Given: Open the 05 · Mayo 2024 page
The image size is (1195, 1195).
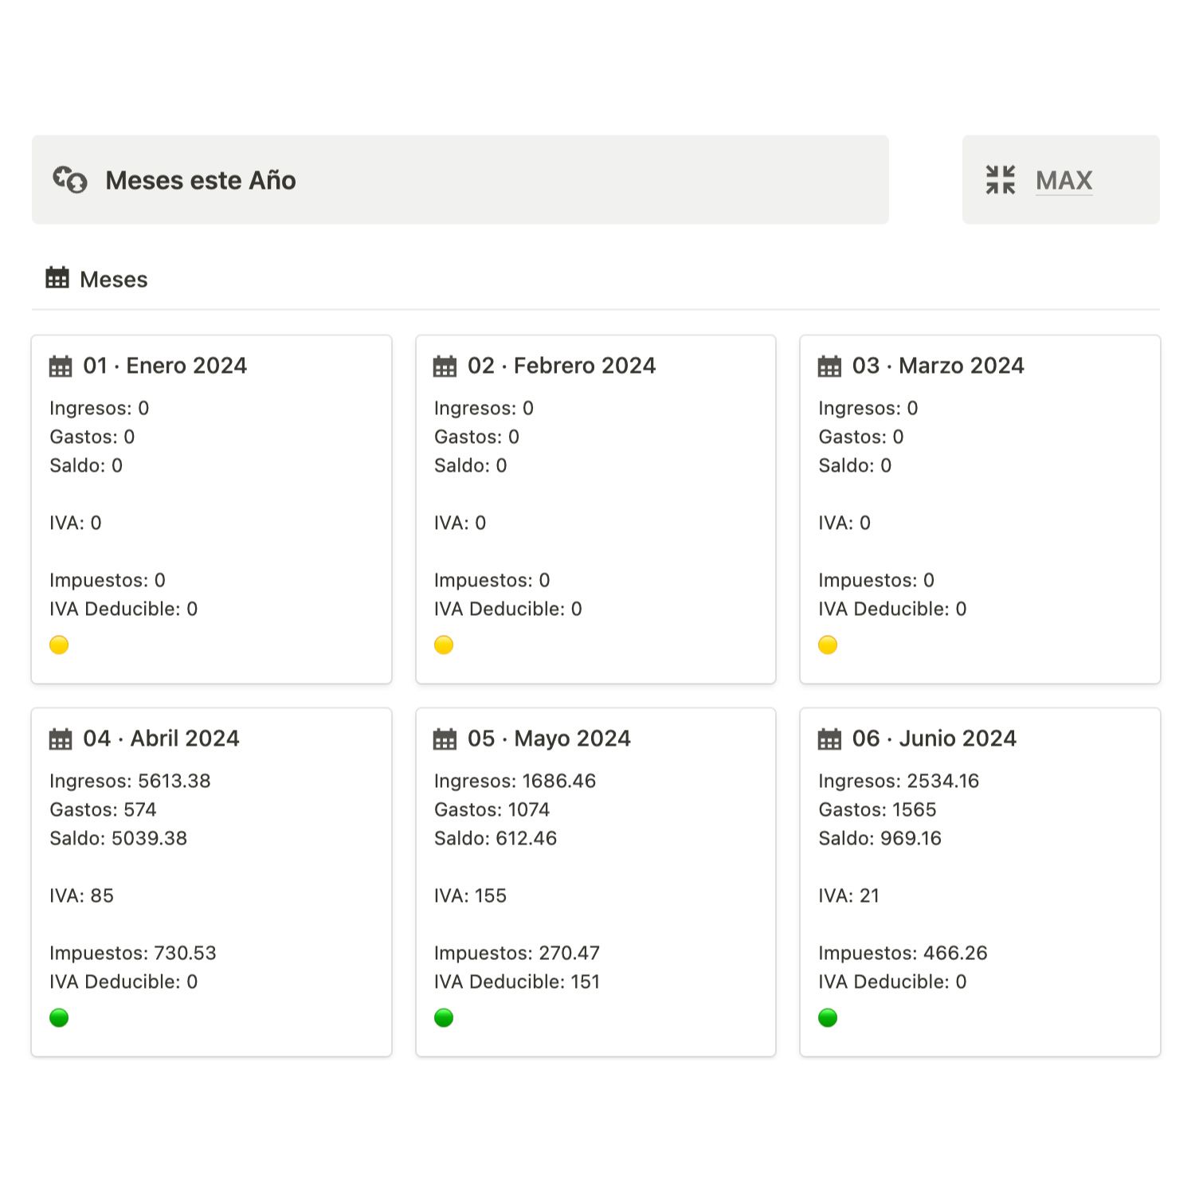Looking at the screenshot, I should [549, 739].
